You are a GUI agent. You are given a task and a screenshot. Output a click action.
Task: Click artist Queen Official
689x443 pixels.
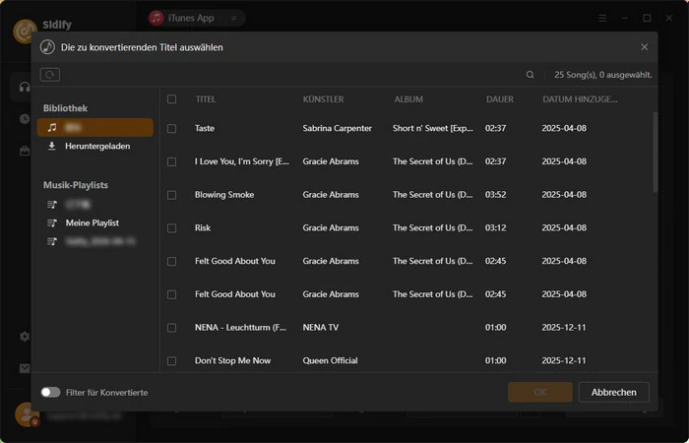(330, 360)
